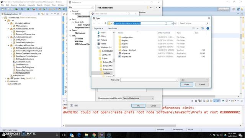Click OK in the Preferences dialog
245x138 pixels.
pos(138,106)
